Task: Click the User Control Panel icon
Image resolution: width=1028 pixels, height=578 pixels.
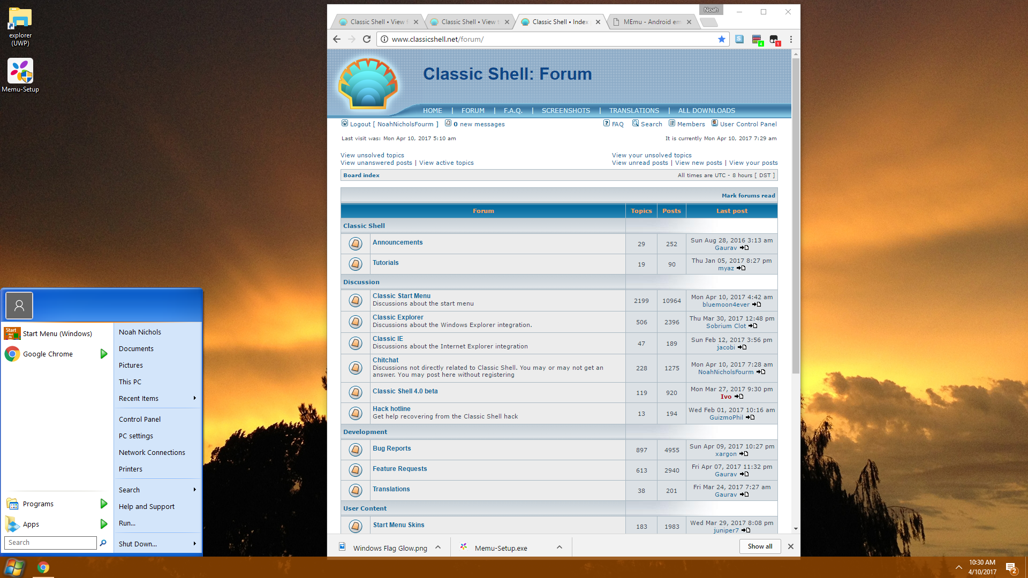Action: 715,124
